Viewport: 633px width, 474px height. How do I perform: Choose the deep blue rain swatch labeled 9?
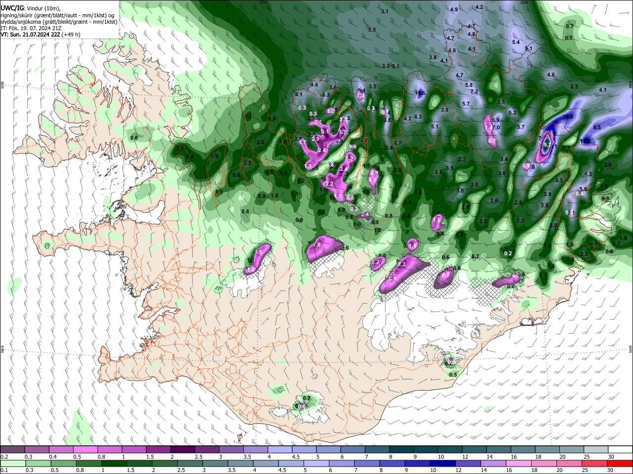pos(417,463)
